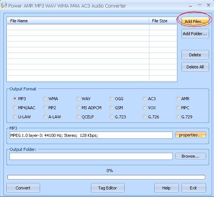
Task: Start conversion with the Convert button
Action: coord(23,188)
